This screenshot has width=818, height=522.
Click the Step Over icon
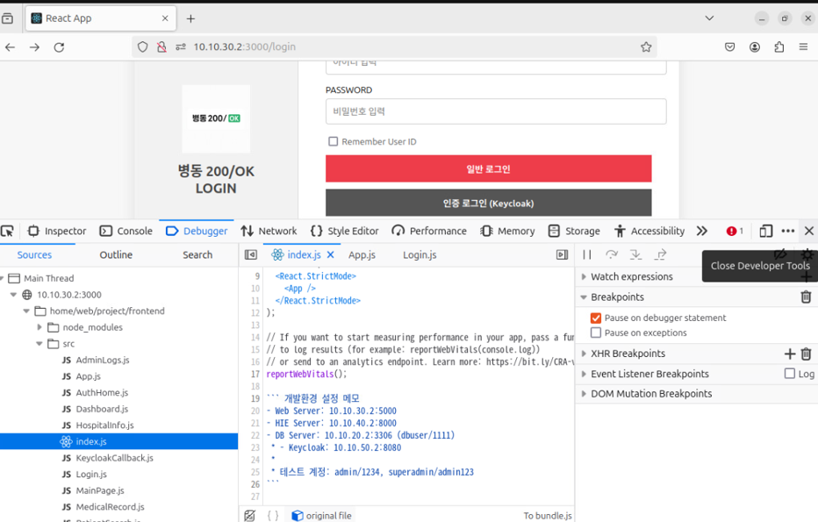point(612,254)
